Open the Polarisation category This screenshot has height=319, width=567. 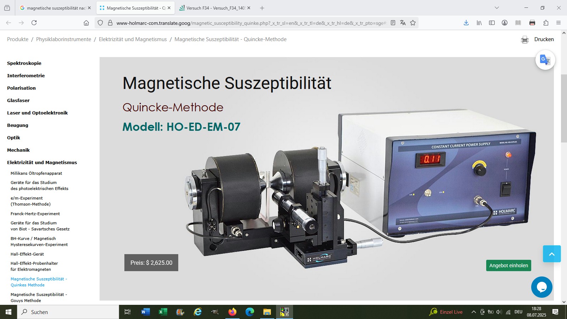click(21, 88)
